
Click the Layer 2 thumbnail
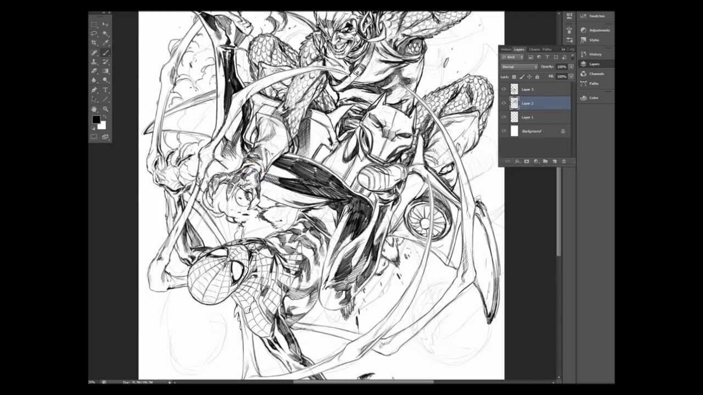point(514,103)
